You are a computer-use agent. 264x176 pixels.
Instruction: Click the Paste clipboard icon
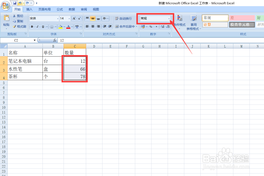(x=6, y=18)
